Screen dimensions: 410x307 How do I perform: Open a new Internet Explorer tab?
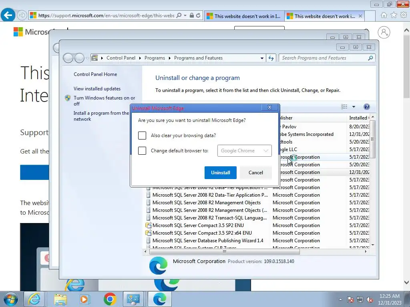coord(370,16)
